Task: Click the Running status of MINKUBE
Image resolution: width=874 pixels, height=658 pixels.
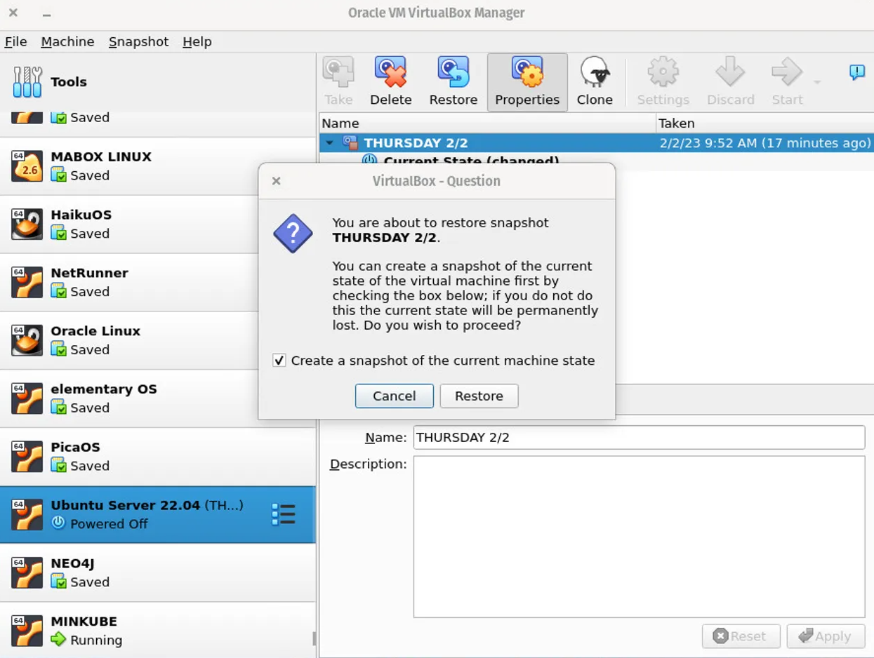Action: (x=96, y=640)
